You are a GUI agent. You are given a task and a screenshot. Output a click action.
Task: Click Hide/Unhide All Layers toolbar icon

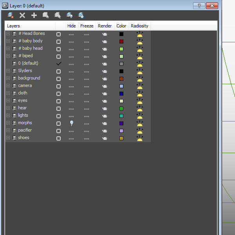coord(69,15)
